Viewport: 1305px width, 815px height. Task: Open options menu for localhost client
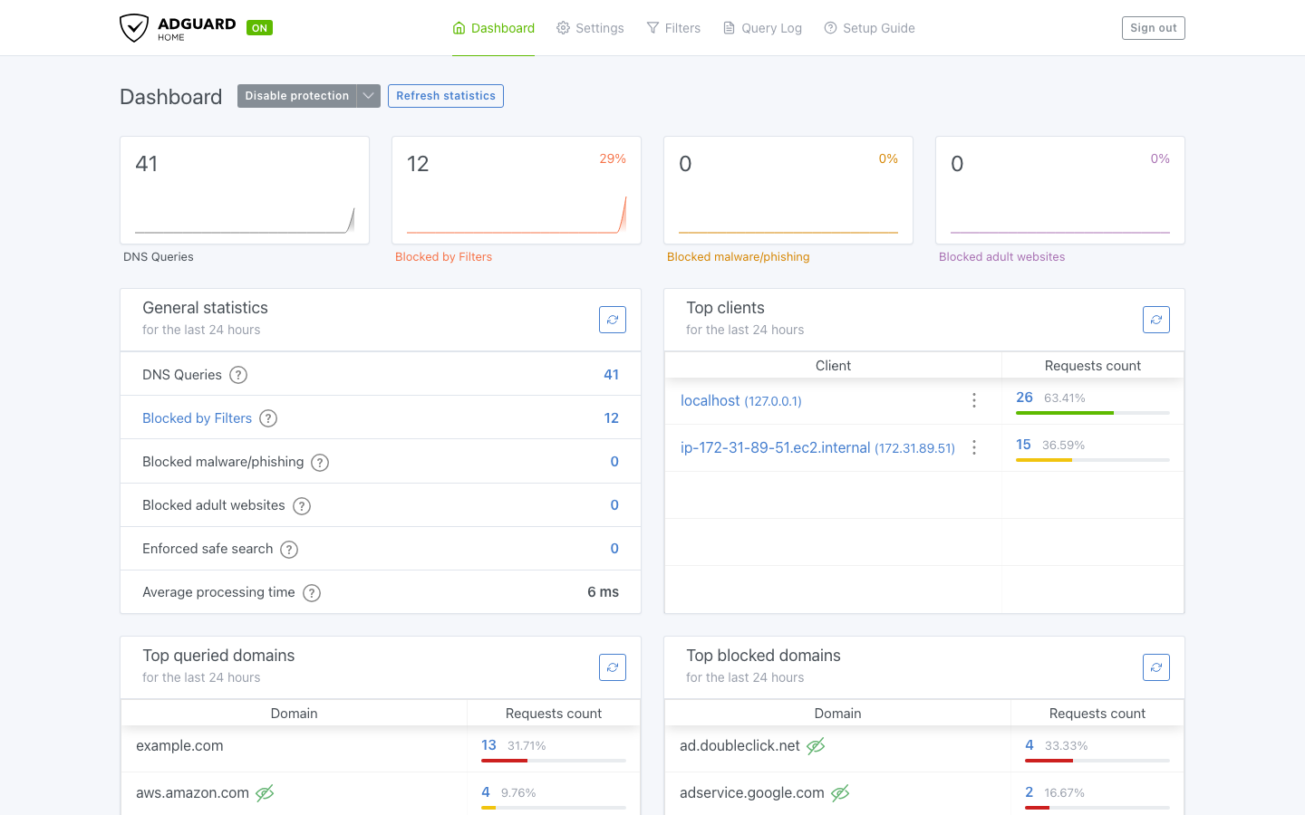pyautogui.click(x=974, y=400)
